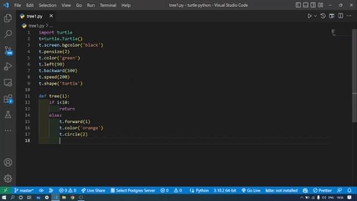The width and height of the screenshot is (357, 201).
Task: Click the status bar warnings triangle count
Action: coord(178,190)
